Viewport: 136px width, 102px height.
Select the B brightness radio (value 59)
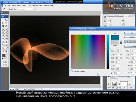112,58
